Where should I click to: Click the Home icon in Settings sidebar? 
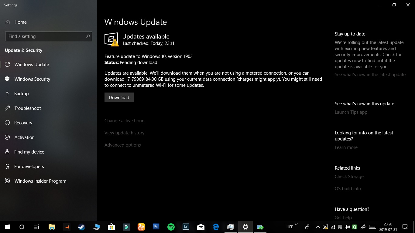point(8,22)
